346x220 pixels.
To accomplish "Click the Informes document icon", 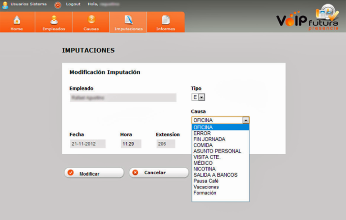I will tap(166, 20).
